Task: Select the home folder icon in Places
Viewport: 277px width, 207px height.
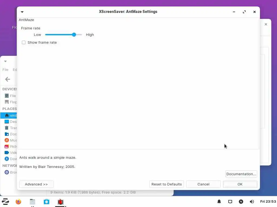Action: point(7,115)
